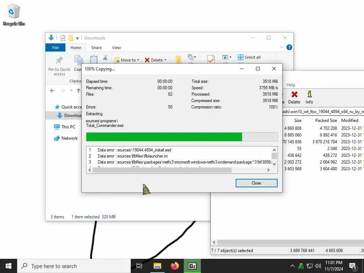
Task: Open the Move to dropdown
Action: [127, 60]
